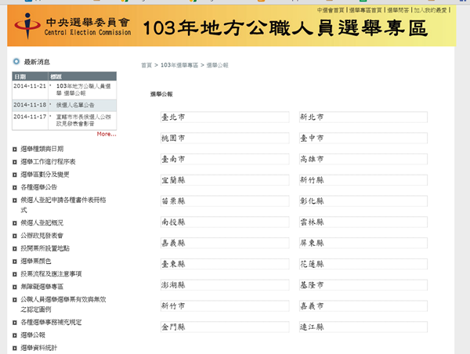Click the 最新消息 circular icon
This screenshot has width=470, height=354.
tap(16, 61)
